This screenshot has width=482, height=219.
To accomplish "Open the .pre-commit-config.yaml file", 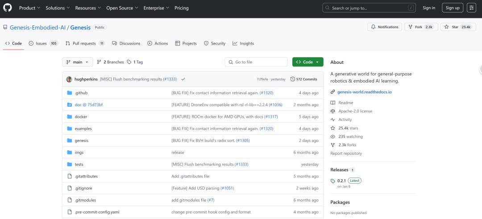I will [97, 212].
